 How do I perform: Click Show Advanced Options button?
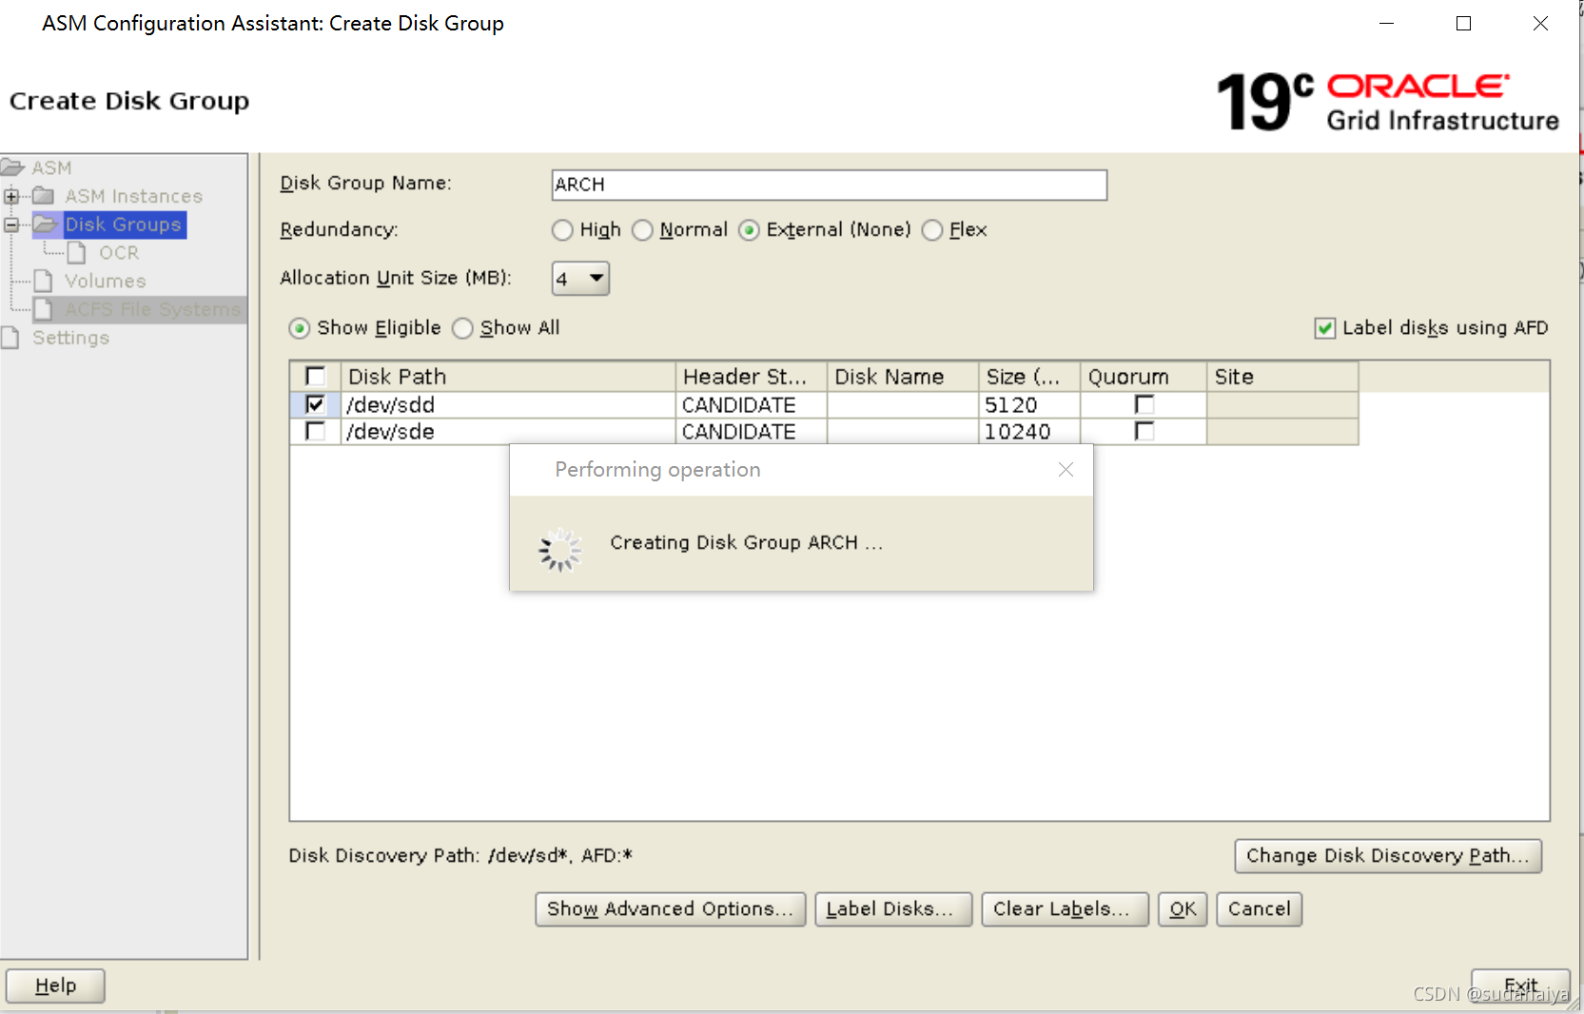[670, 909]
